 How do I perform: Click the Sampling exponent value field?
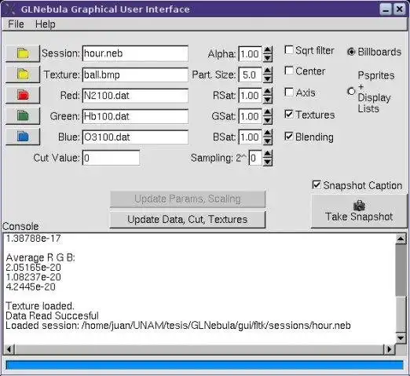(x=255, y=158)
